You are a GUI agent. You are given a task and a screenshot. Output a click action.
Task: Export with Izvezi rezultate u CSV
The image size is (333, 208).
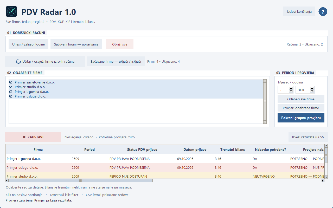[308, 137]
